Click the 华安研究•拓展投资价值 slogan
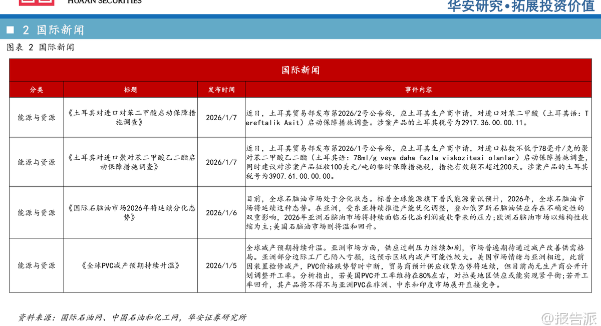 coord(520,6)
